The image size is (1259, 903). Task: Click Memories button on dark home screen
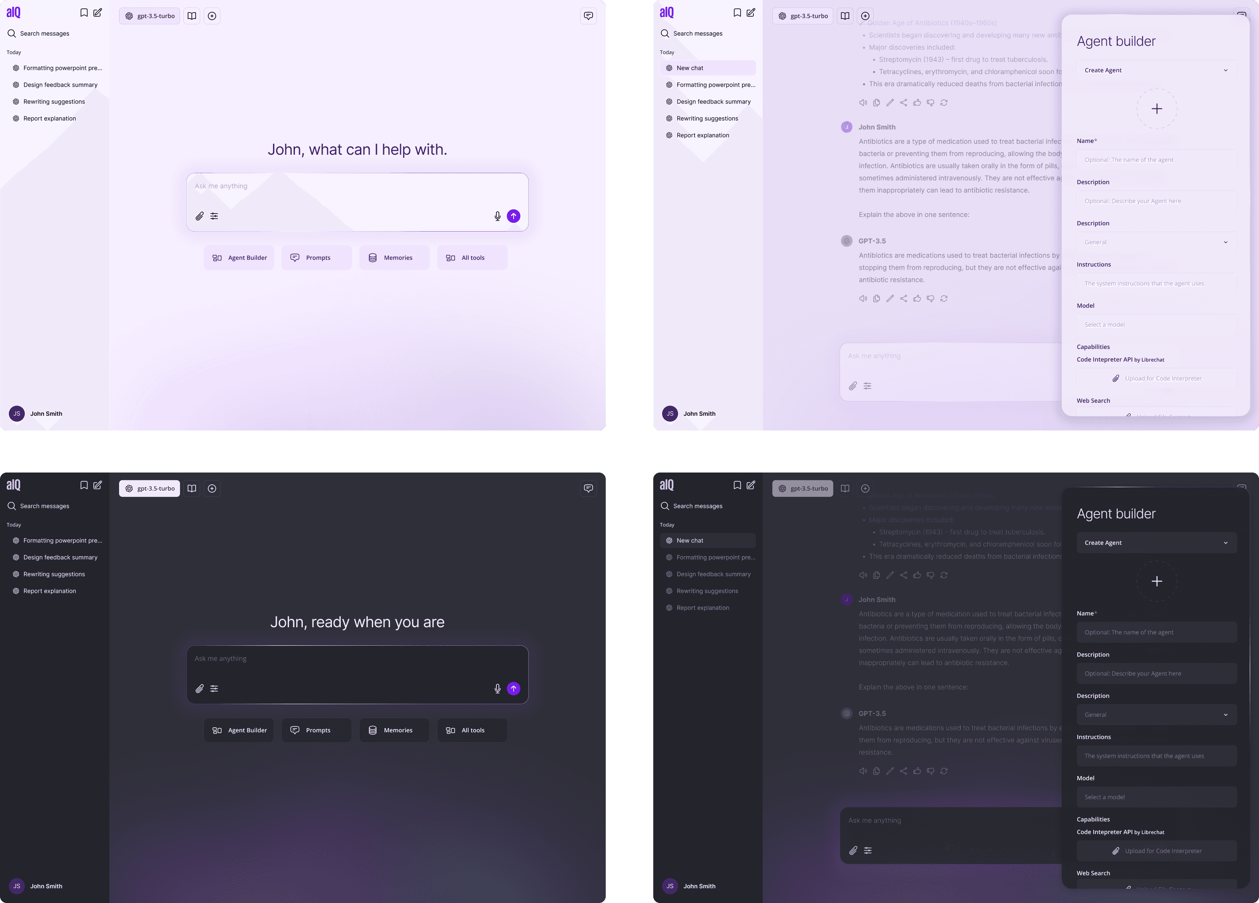click(x=394, y=731)
